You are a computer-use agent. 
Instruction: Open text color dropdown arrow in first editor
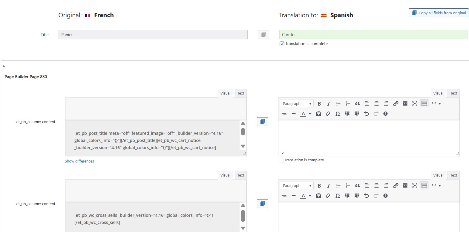coord(310,114)
